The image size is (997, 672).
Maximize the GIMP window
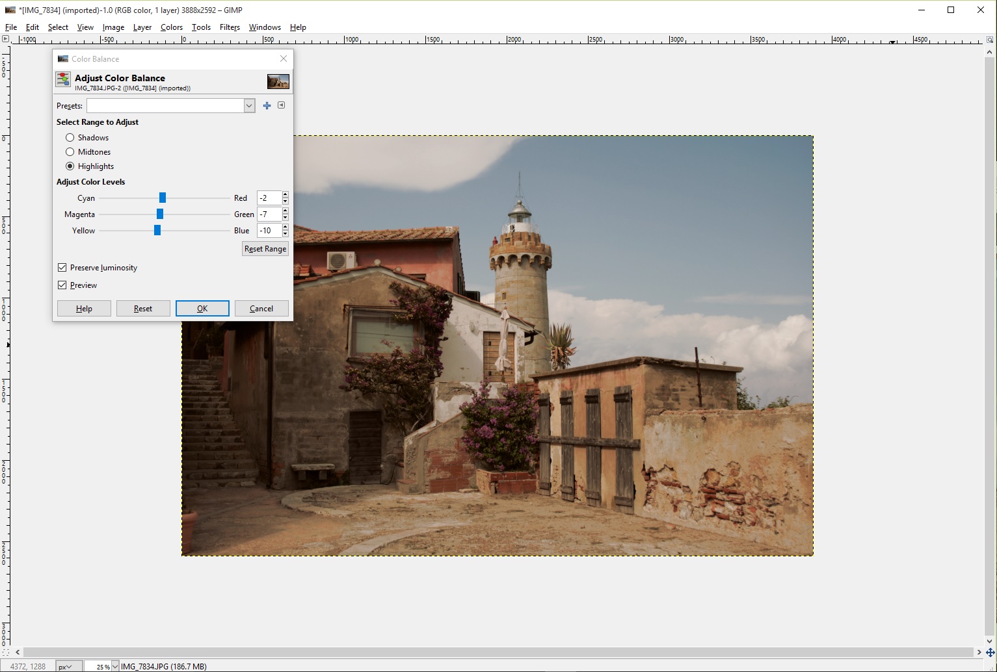point(951,10)
